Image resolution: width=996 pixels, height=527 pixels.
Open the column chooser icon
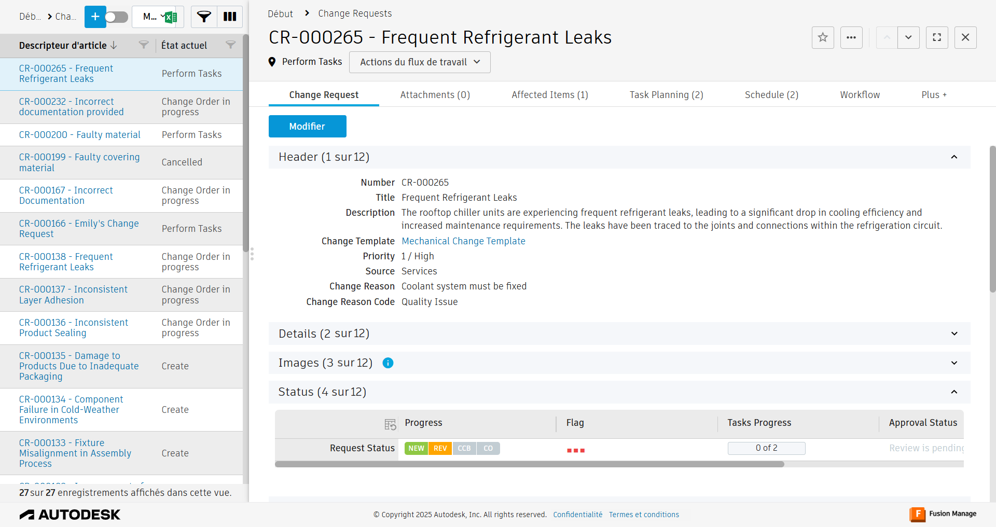click(230, 17)
